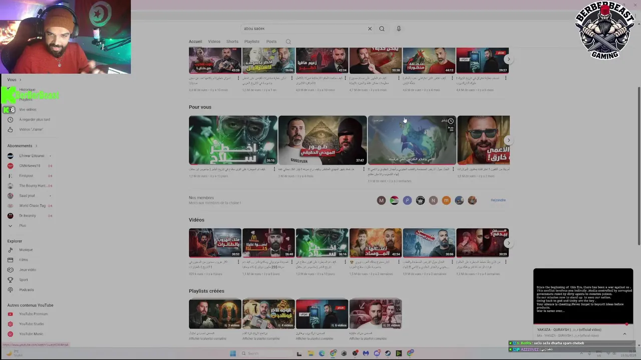Open options menu for 37:47 'Pour vous' video
This screenshot has width=641, height=360.
365,169
